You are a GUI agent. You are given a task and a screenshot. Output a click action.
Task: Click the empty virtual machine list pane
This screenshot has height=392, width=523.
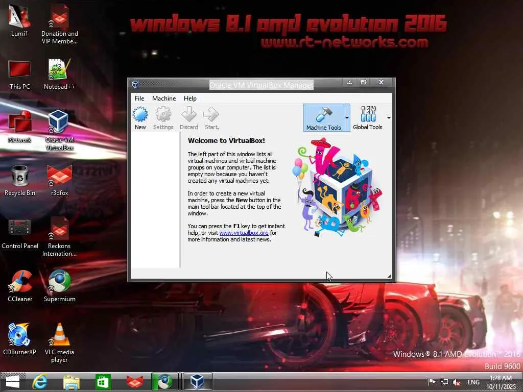(155, 200)
